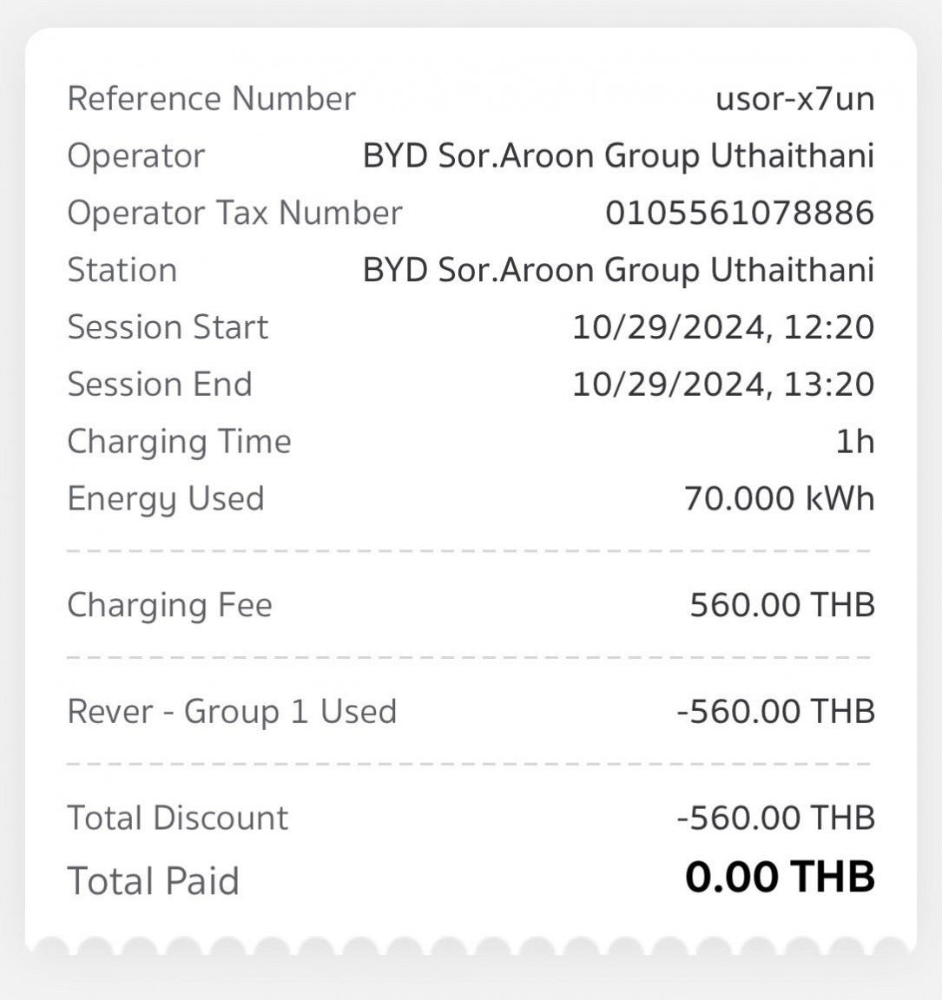Click the Operator Tax Number label
This screenshot has width=942, height=1000.
coord(234,213)
